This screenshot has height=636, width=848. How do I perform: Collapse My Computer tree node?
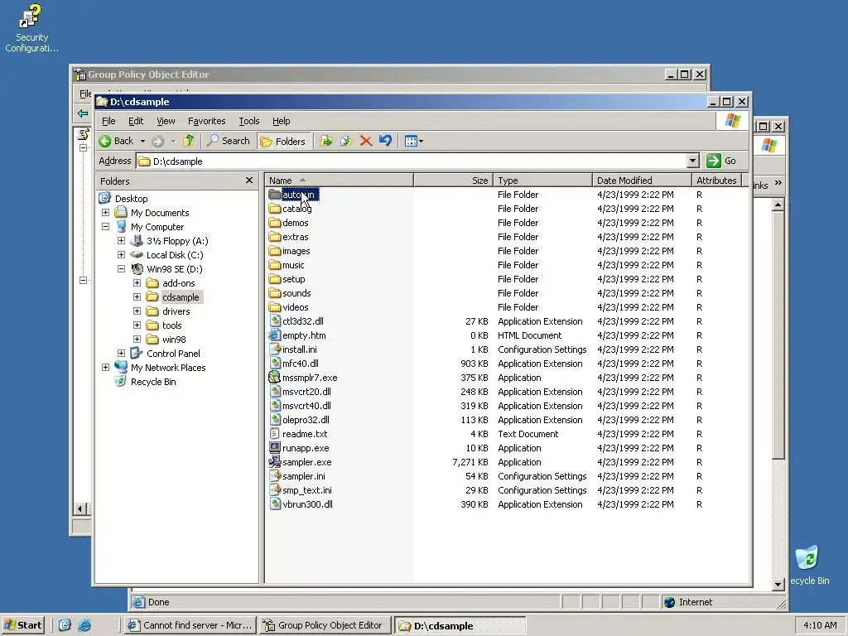(x=105, y=227)
